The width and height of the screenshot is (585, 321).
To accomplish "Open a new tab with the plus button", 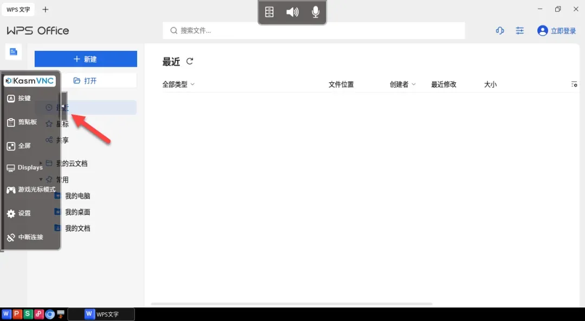I will [45, 9].
